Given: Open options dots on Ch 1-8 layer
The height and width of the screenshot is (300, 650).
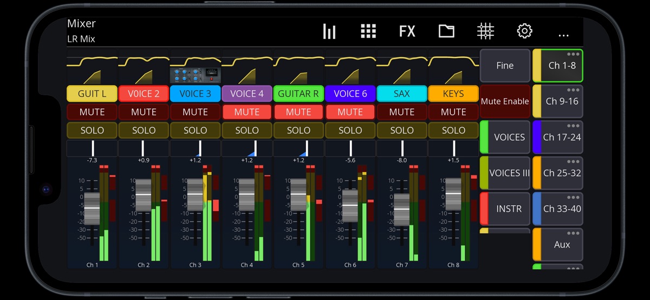Looking at the screenshot, I should [x=573, y=54].
